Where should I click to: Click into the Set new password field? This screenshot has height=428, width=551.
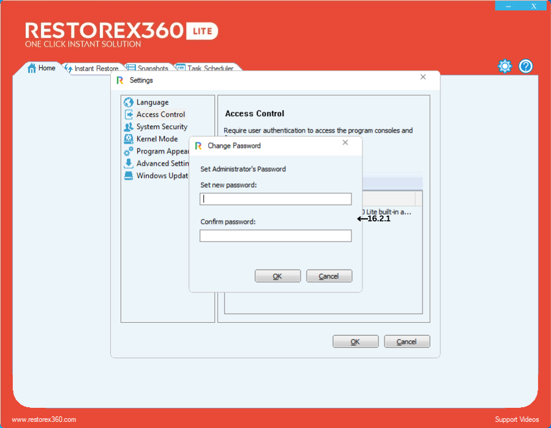coord(275,199)
